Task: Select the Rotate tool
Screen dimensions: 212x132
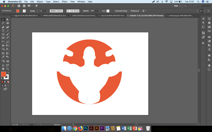Action: (x=3, y=42)
